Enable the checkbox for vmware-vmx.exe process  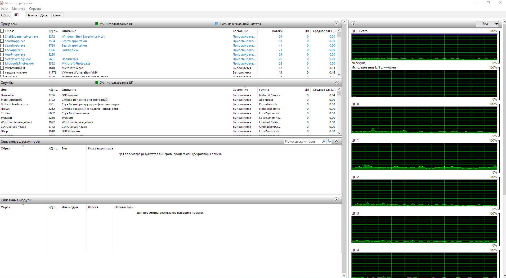pos(2,72)
